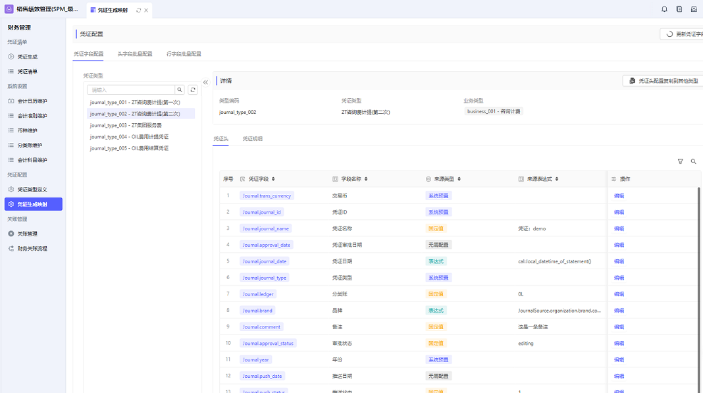Select journal_type_003 - ZT集团服务费
703x393 pixels.
pos(126,125)
